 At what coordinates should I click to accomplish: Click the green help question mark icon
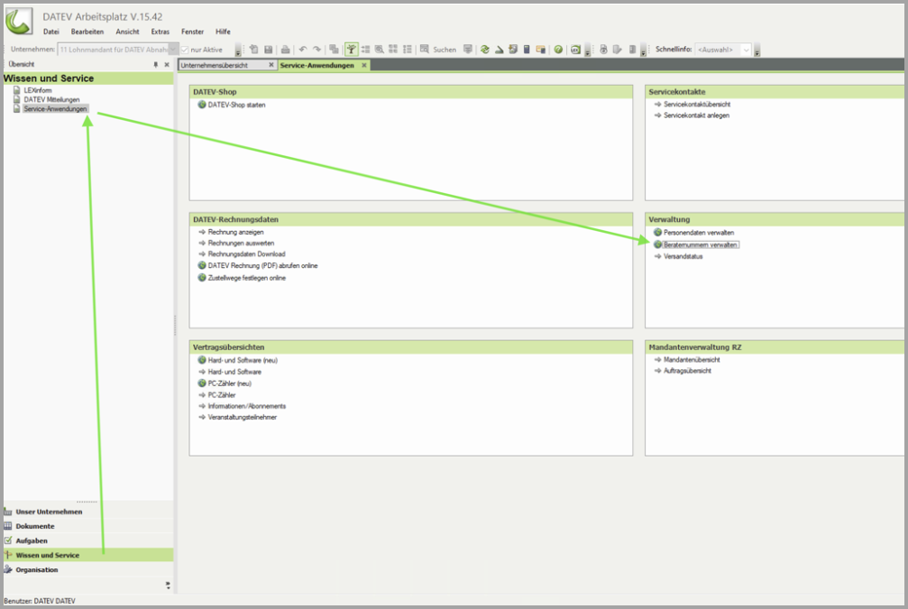pos(558,50)
